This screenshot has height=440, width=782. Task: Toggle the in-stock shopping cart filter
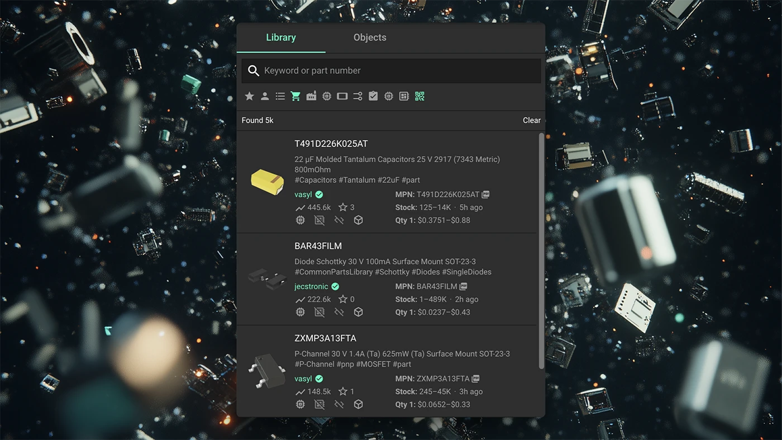(x=295, y=96)
